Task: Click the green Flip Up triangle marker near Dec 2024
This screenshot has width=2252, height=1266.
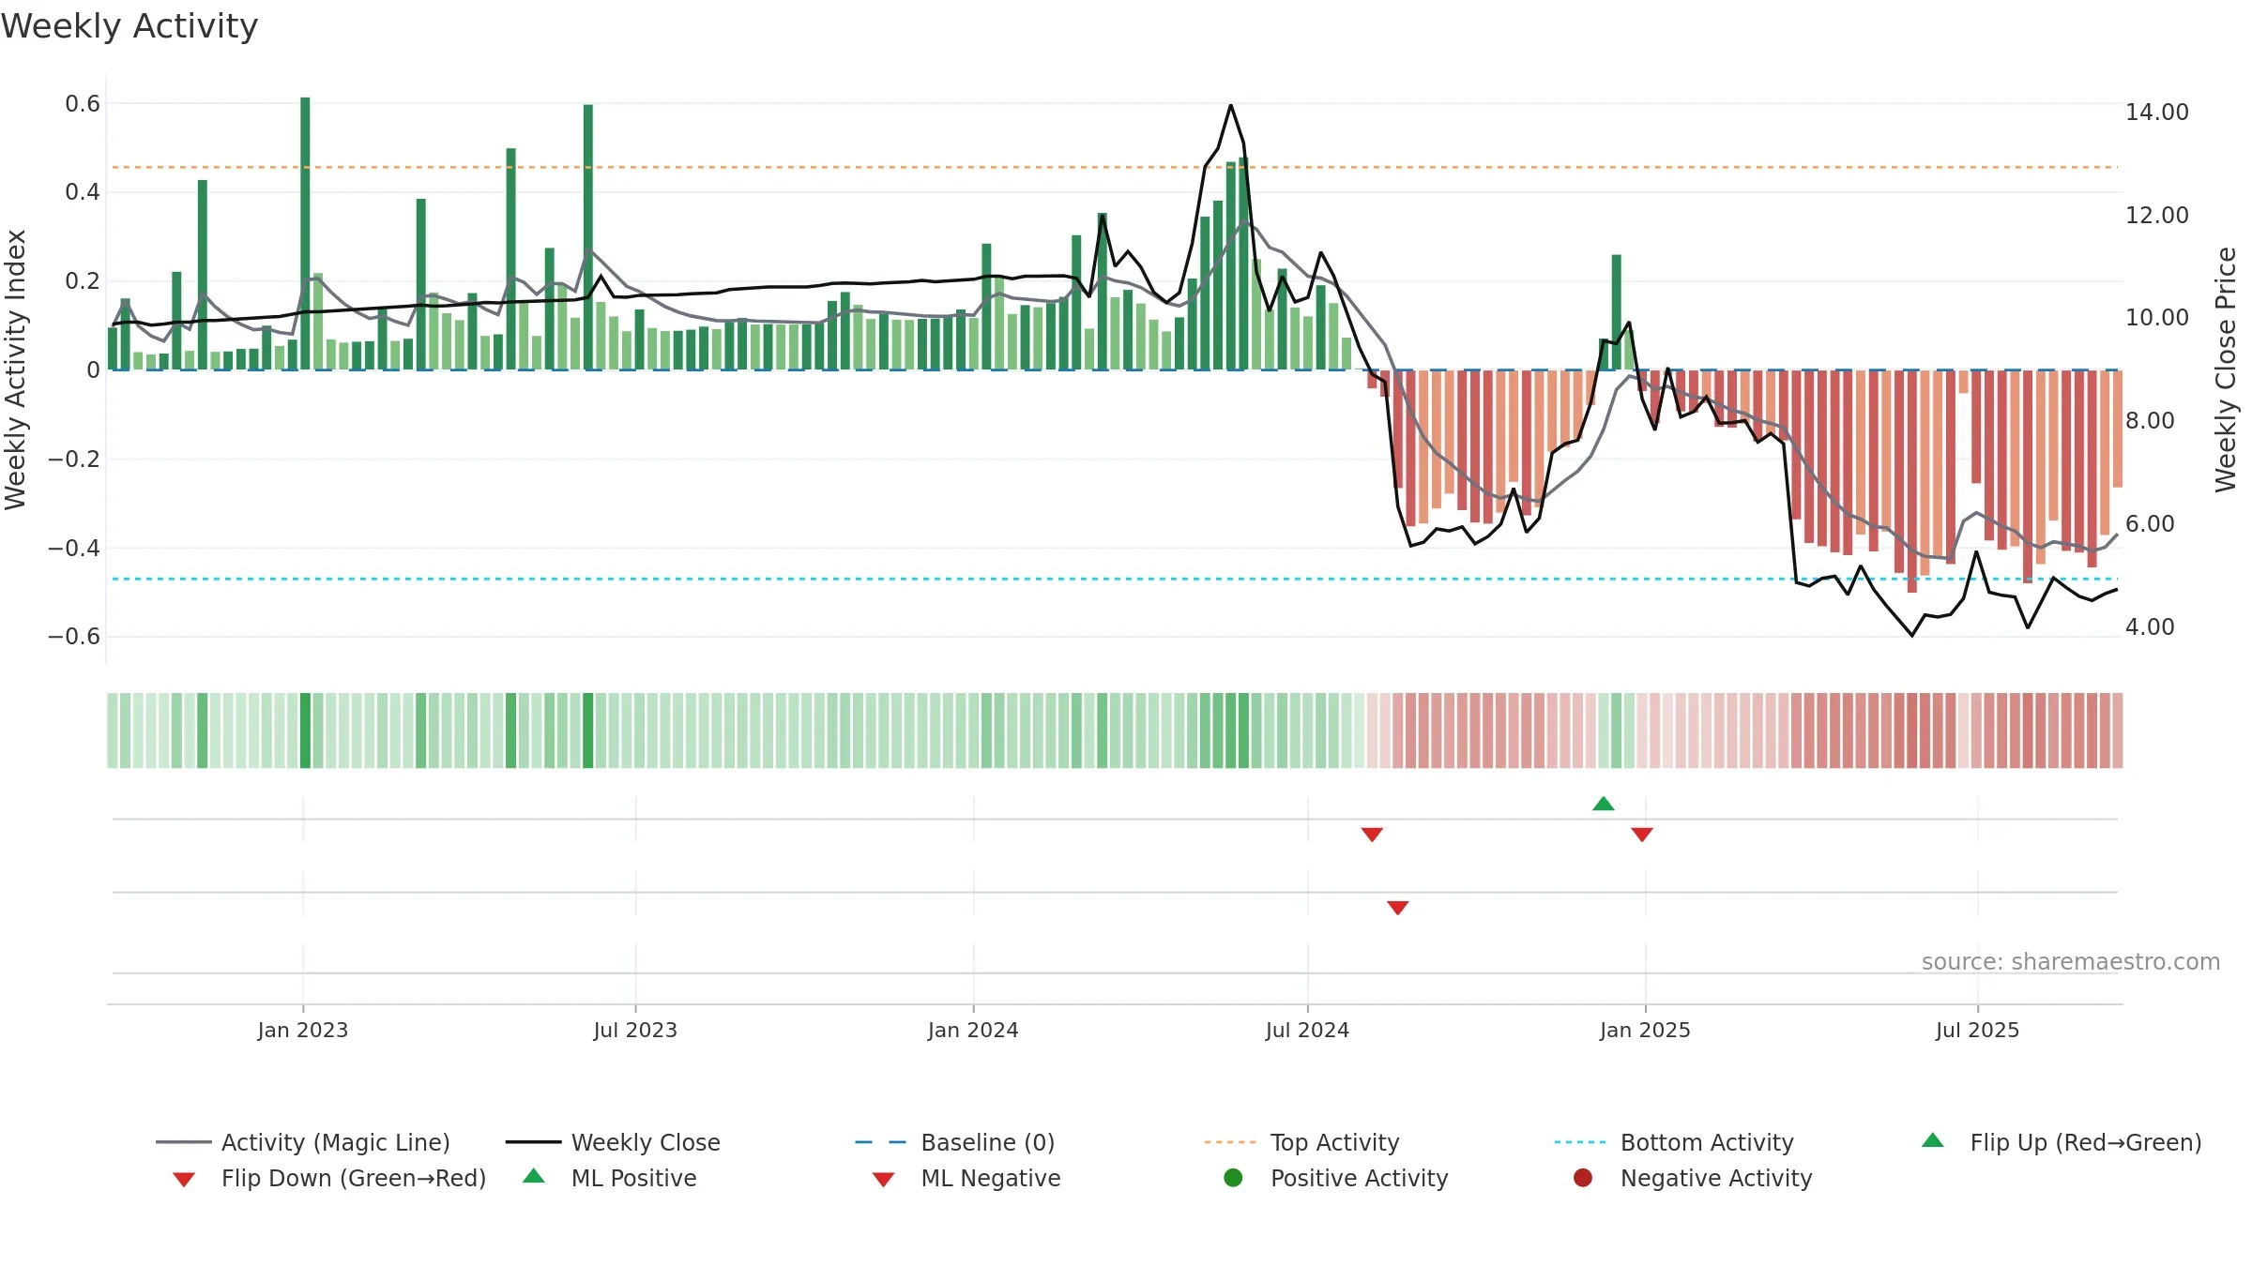Action: coord(1604,804)
